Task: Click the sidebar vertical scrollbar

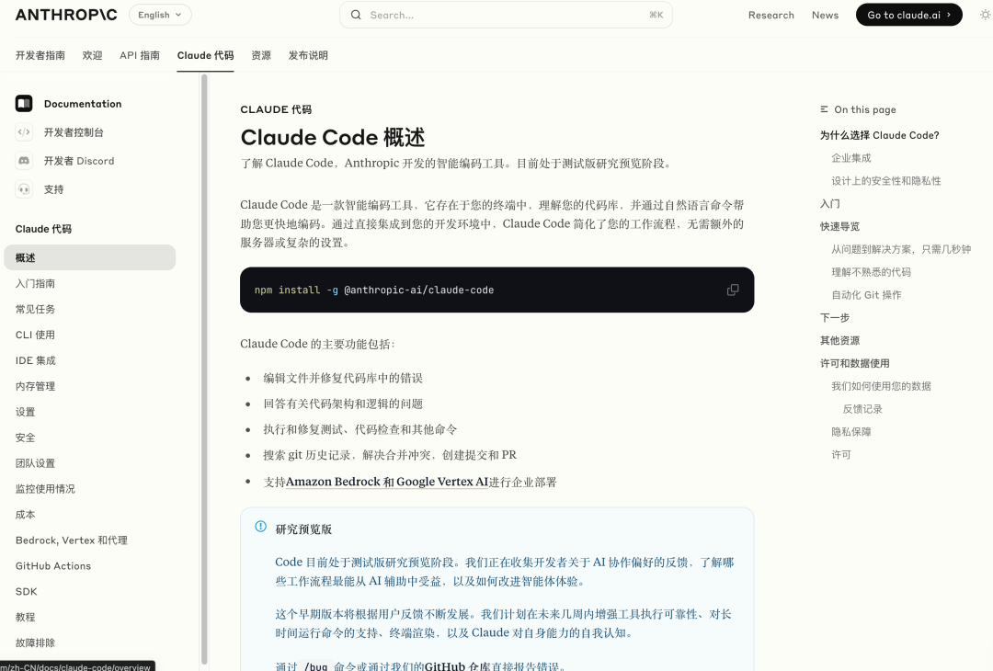Action: click(204, 369)
